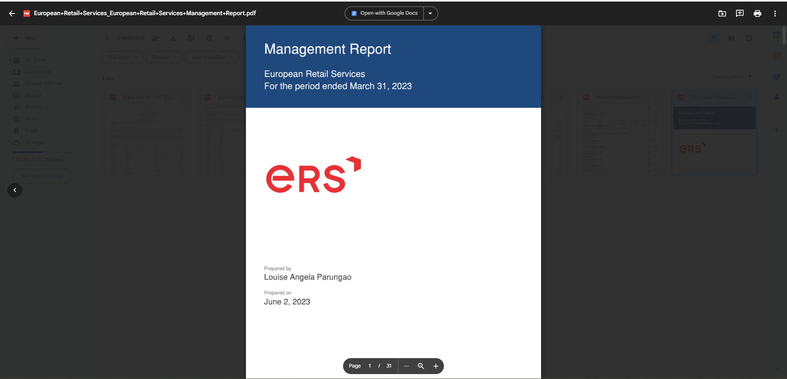Click Get more storage
This screenshot has width=787, height=379.
click(43, 176)
